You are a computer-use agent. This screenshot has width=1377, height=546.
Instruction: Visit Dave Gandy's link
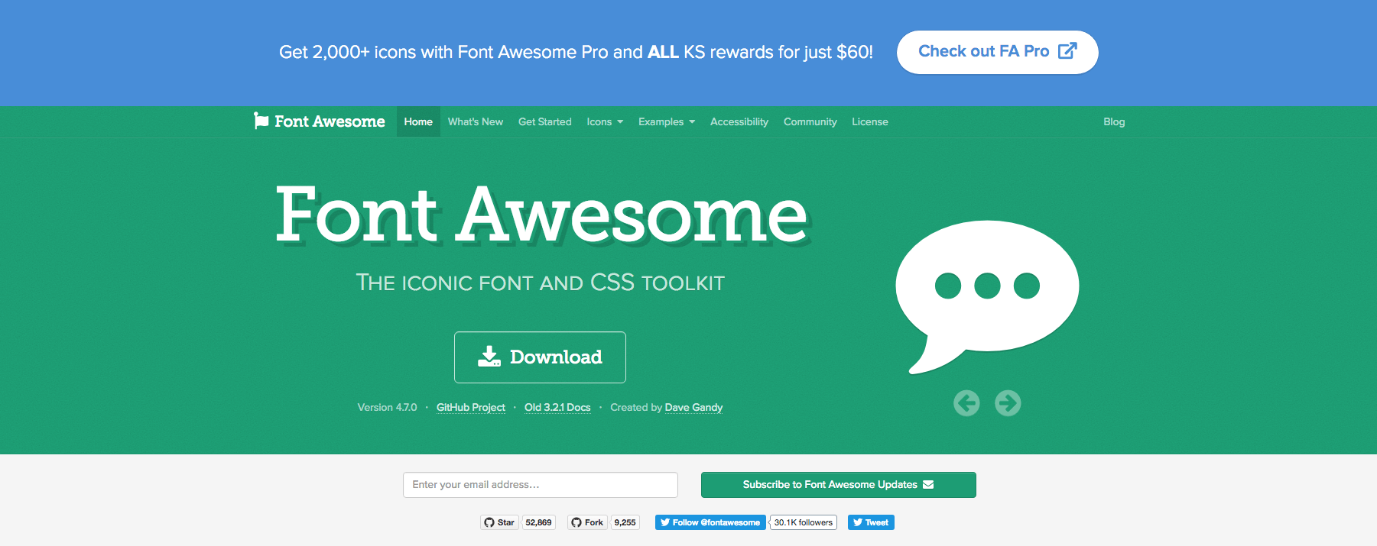coord(693,407)
